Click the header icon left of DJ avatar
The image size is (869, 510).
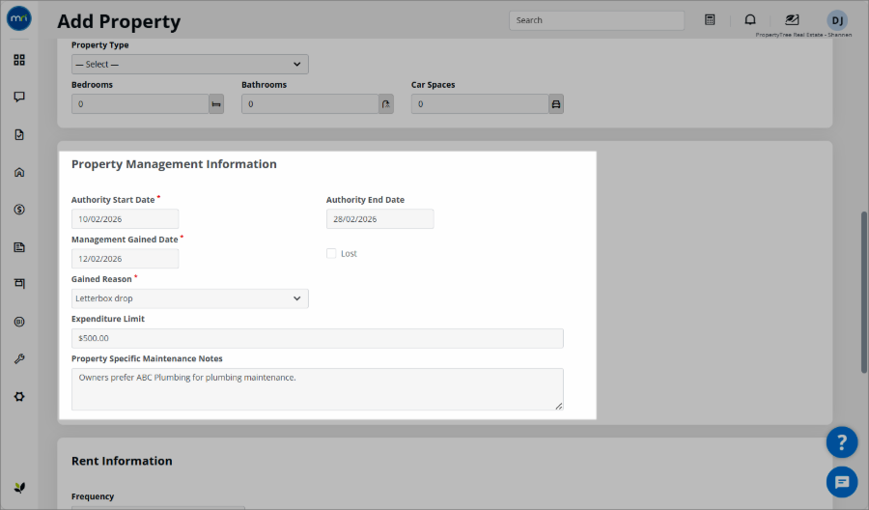click(792, 20)
